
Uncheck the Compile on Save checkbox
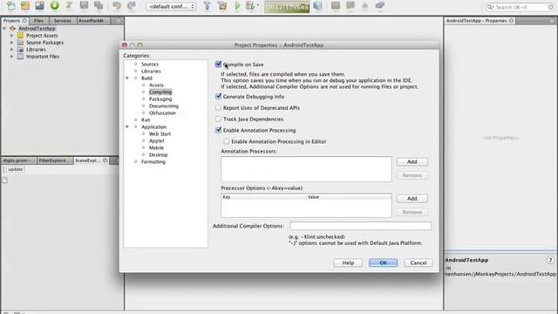pyautogui.click(x=218, y=65)
